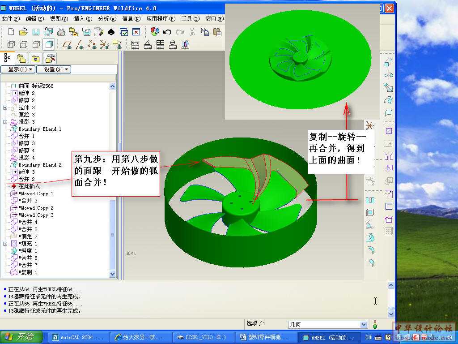
Task: Toggle datum axes display
Action: 80,44
